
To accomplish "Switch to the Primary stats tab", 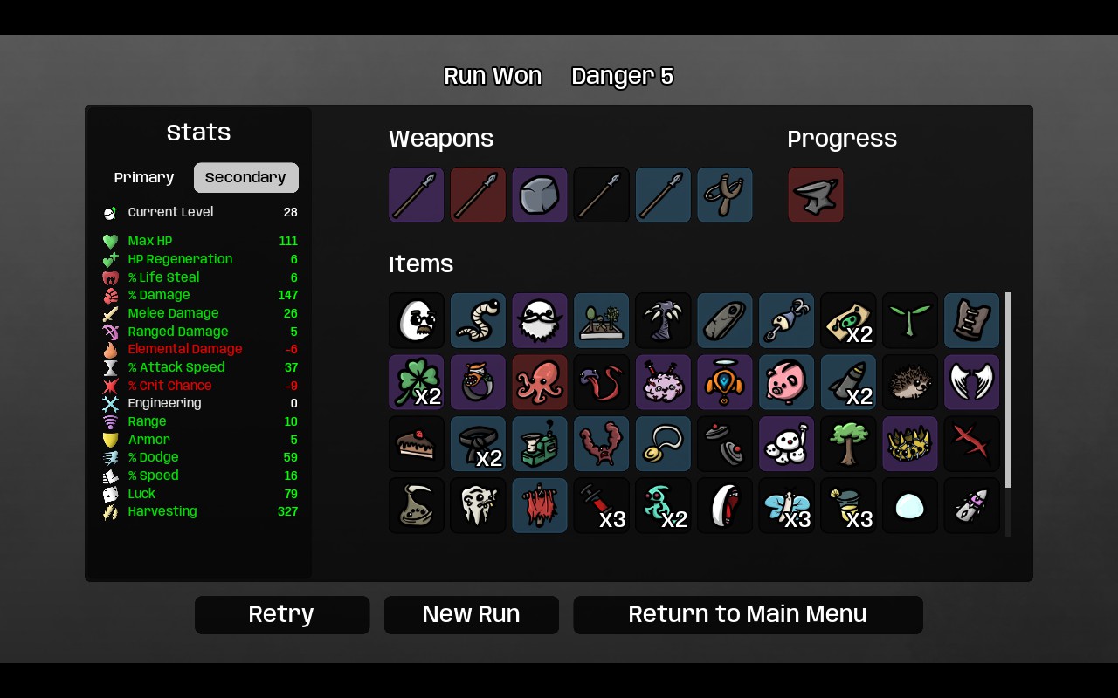I will pos(144,177).
